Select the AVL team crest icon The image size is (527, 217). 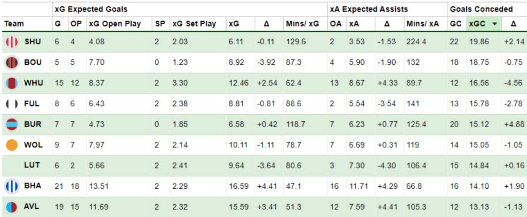pos(12,207)
